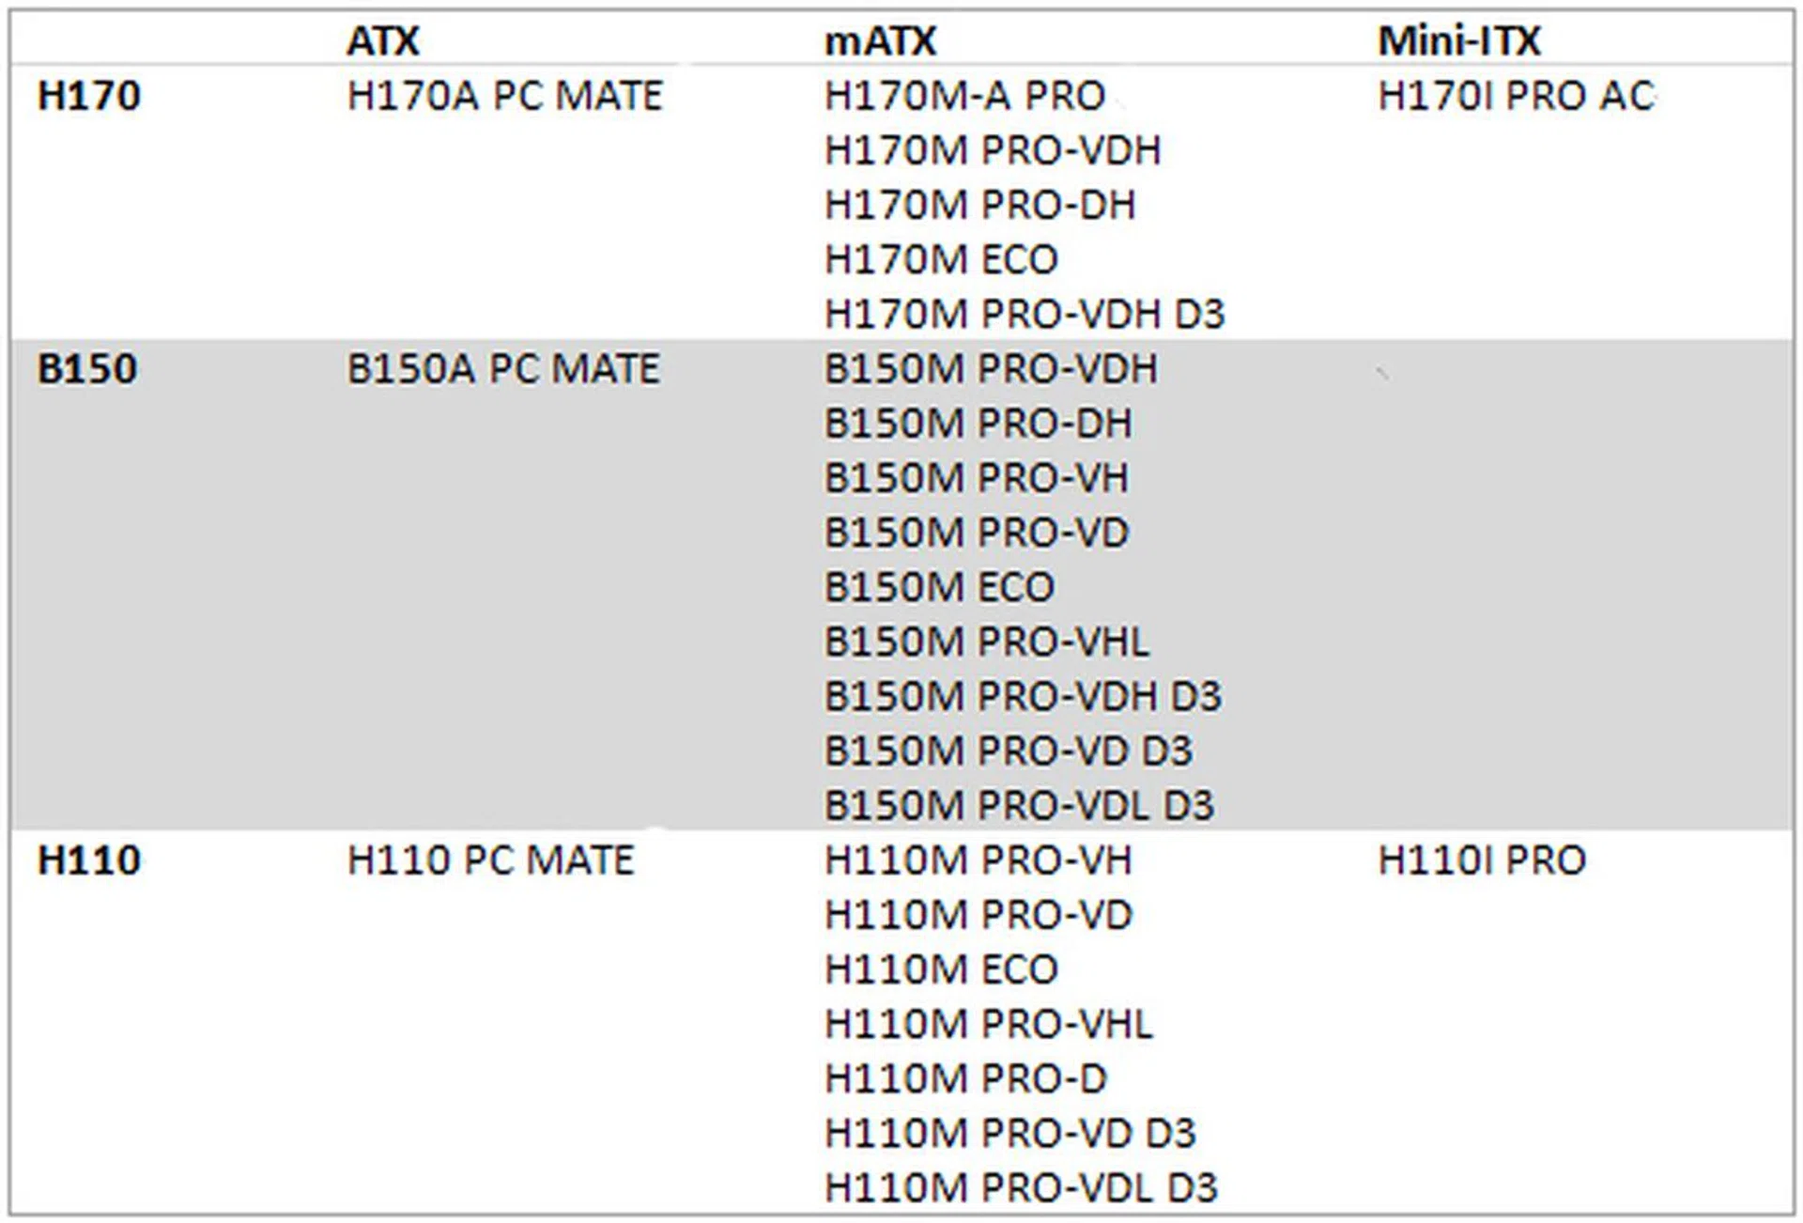
Task: Click the B150M ECO entry
Action: pyautogui.click(x=939, y=588)
